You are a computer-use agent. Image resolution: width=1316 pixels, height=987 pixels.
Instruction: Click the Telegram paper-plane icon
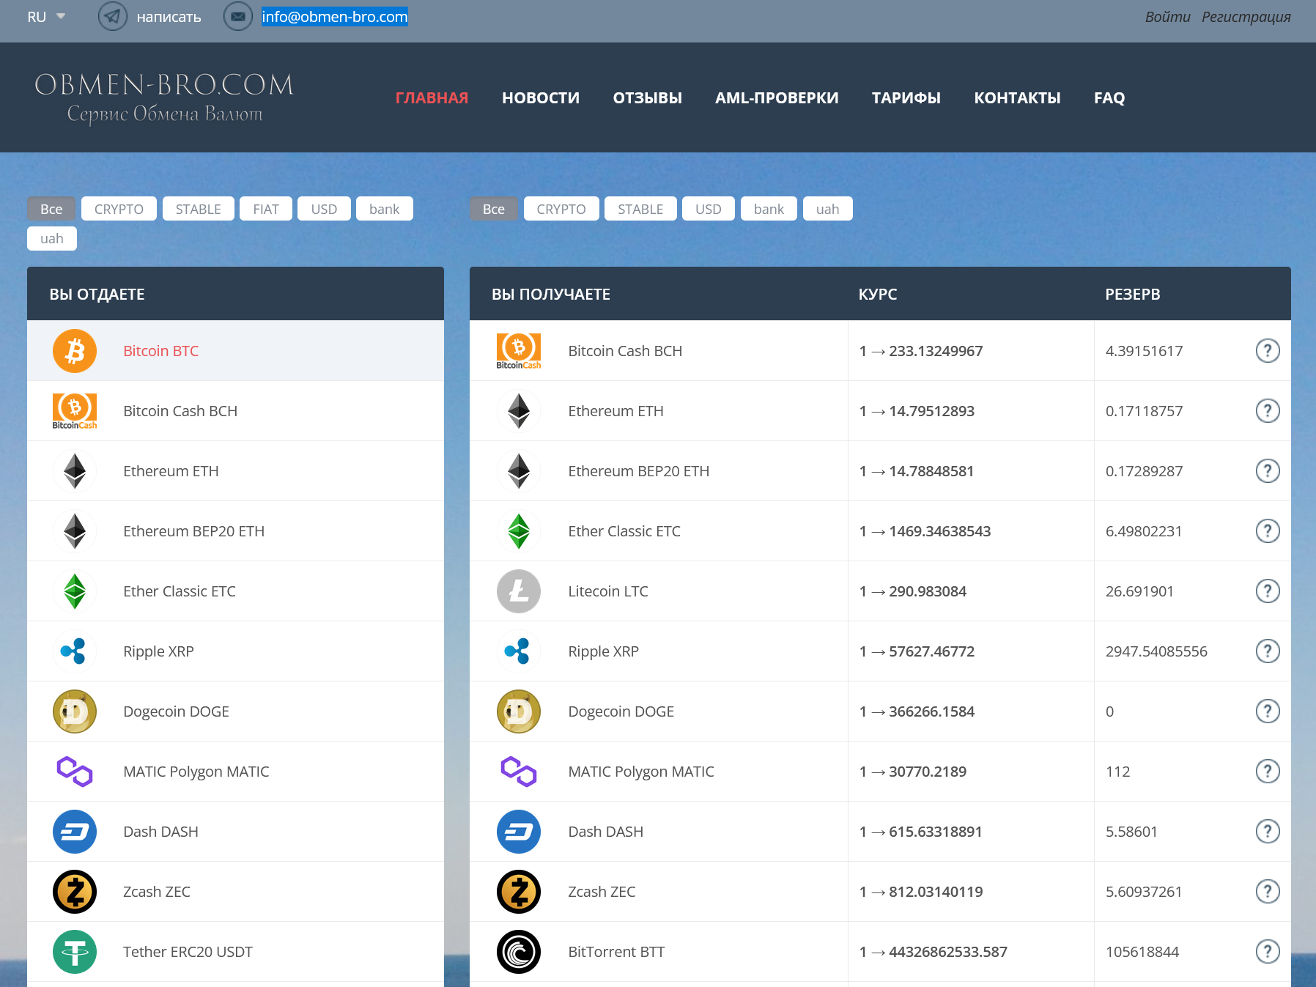pos(113,16)
